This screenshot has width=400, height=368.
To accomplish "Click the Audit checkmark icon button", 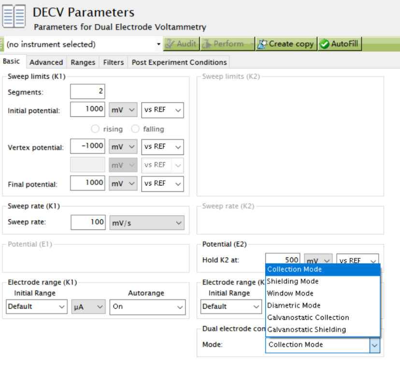I will [170, 44].
